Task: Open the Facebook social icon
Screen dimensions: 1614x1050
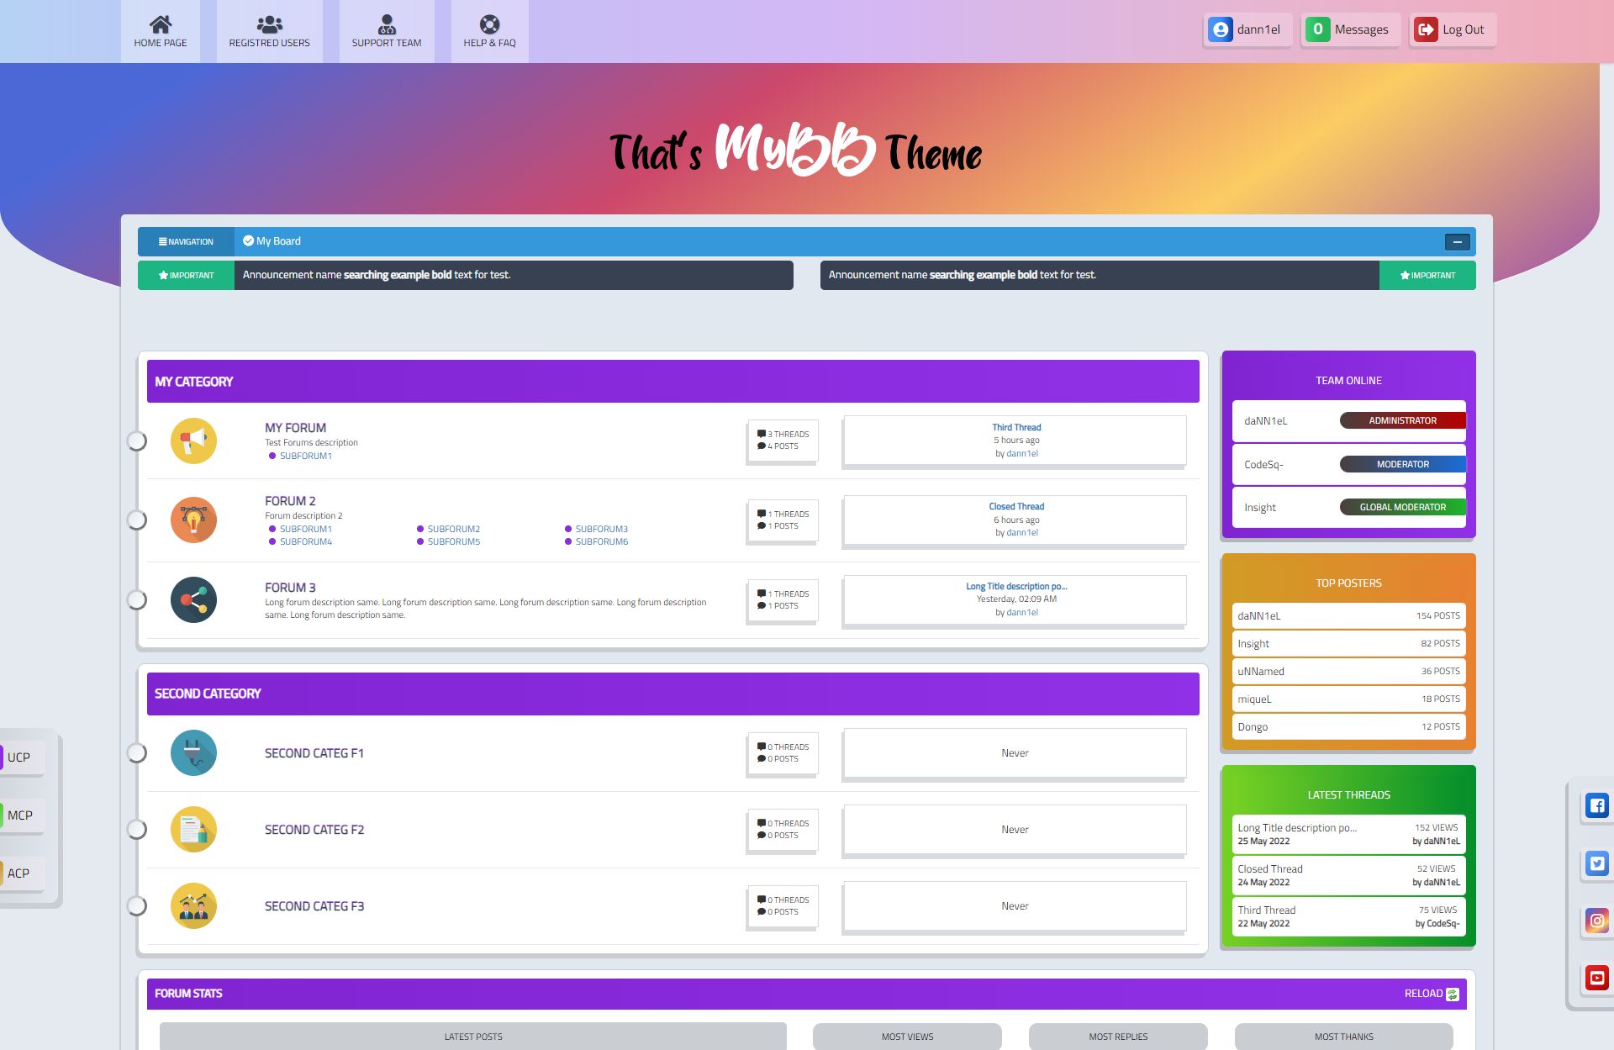Action: tap(1596, 806)
